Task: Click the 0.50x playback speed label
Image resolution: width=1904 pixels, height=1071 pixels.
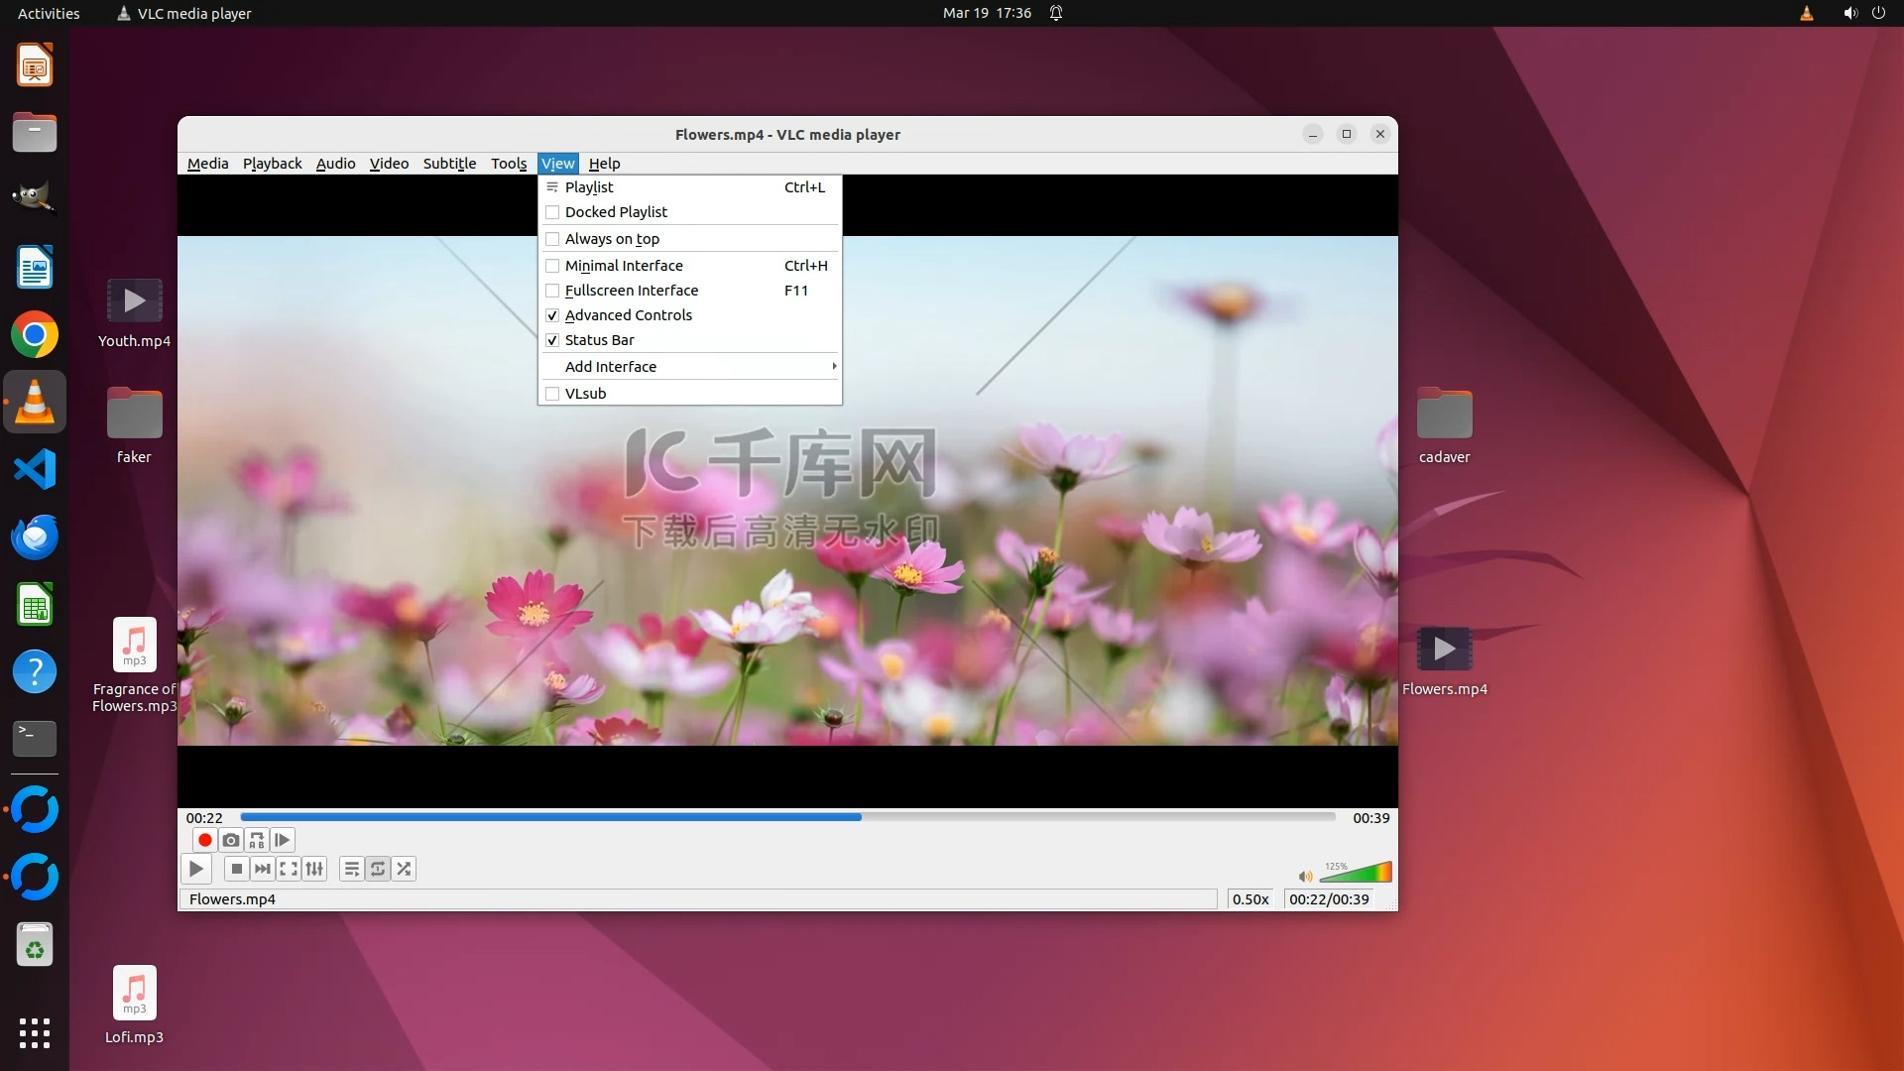Action: (1250, 899)
